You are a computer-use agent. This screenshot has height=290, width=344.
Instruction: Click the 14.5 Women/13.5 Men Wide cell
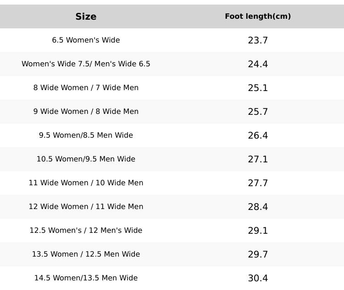(x=86, y=278)
